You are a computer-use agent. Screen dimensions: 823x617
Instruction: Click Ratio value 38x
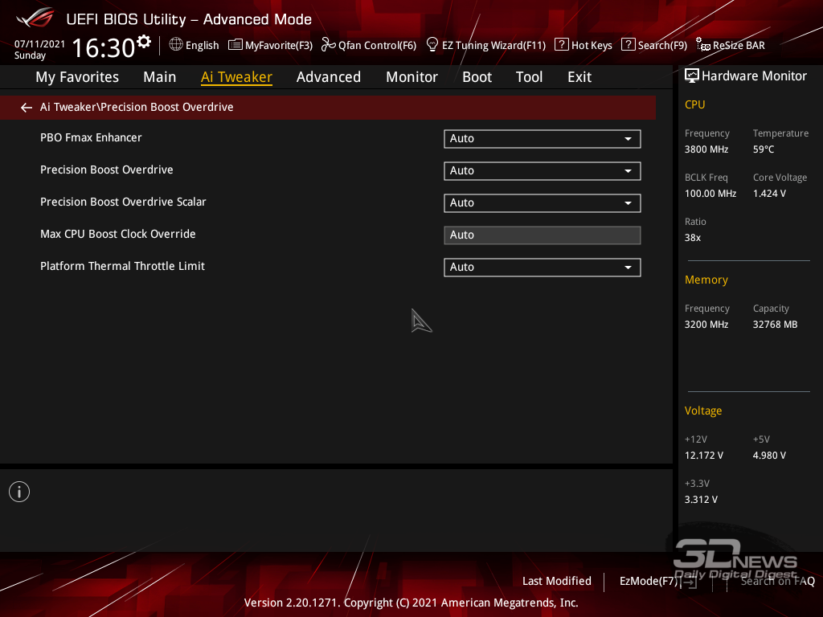pos(693,238)
